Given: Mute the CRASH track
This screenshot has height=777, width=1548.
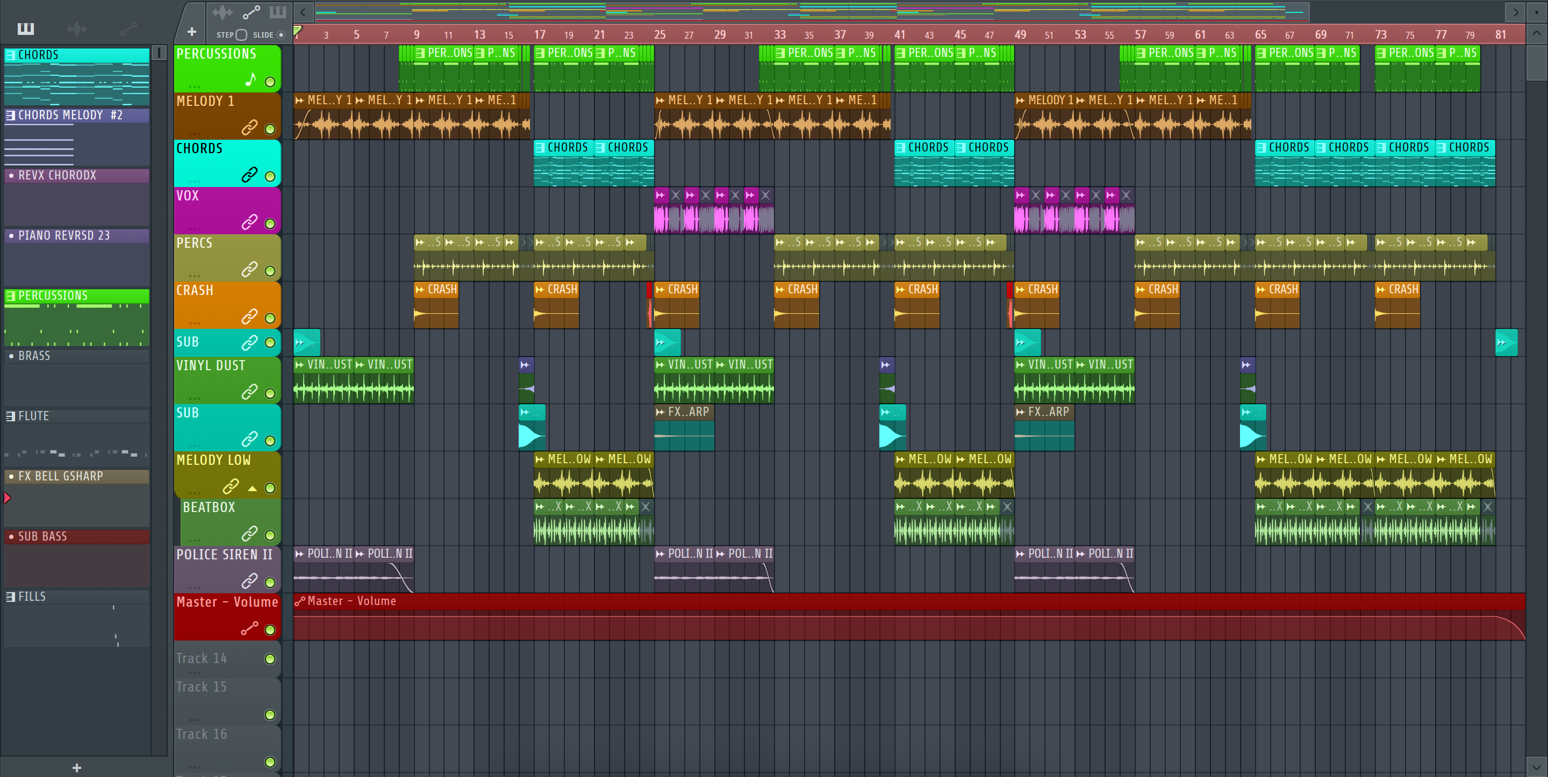Looking at the screenshot, I should click(x=270, y=319).
